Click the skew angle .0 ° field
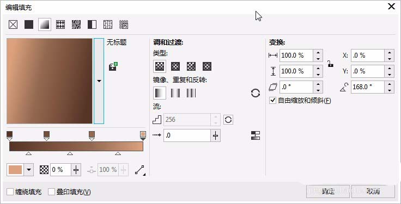The height and width of the screenshot is (204, 401). point(296,87)
